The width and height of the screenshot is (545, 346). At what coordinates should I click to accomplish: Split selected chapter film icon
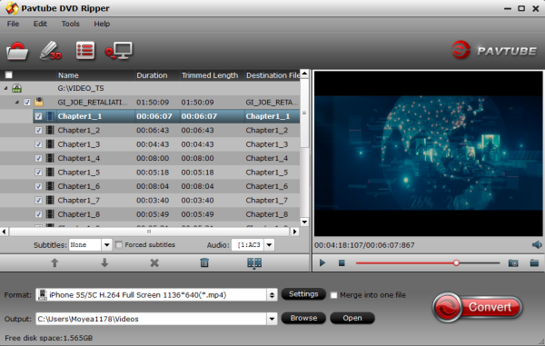click(254, 263)
